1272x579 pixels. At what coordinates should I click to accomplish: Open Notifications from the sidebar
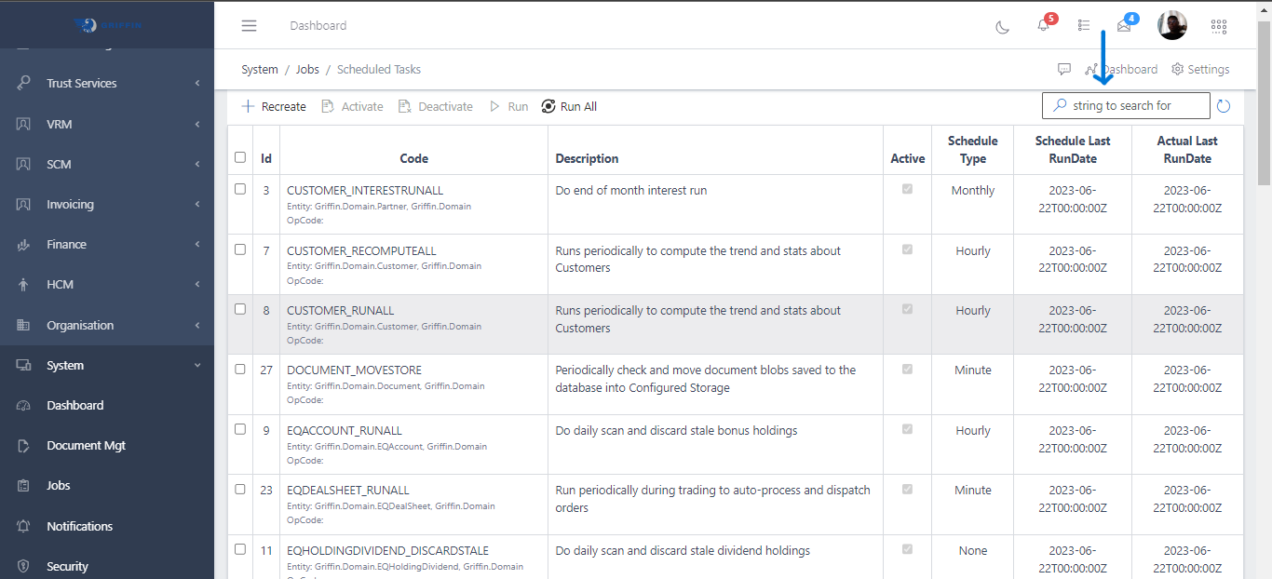[x=80, y=526]
